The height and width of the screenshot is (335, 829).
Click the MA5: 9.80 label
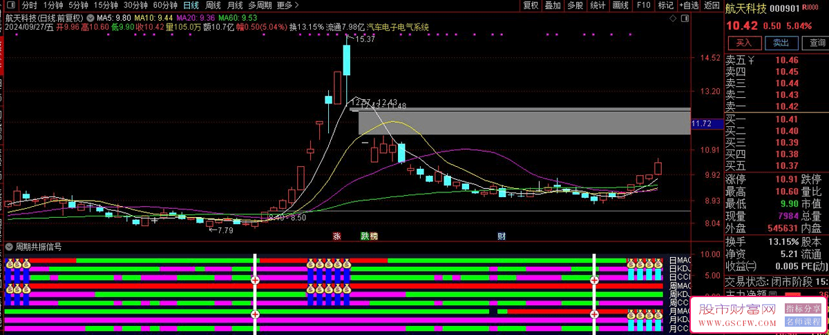click(115, 17)
